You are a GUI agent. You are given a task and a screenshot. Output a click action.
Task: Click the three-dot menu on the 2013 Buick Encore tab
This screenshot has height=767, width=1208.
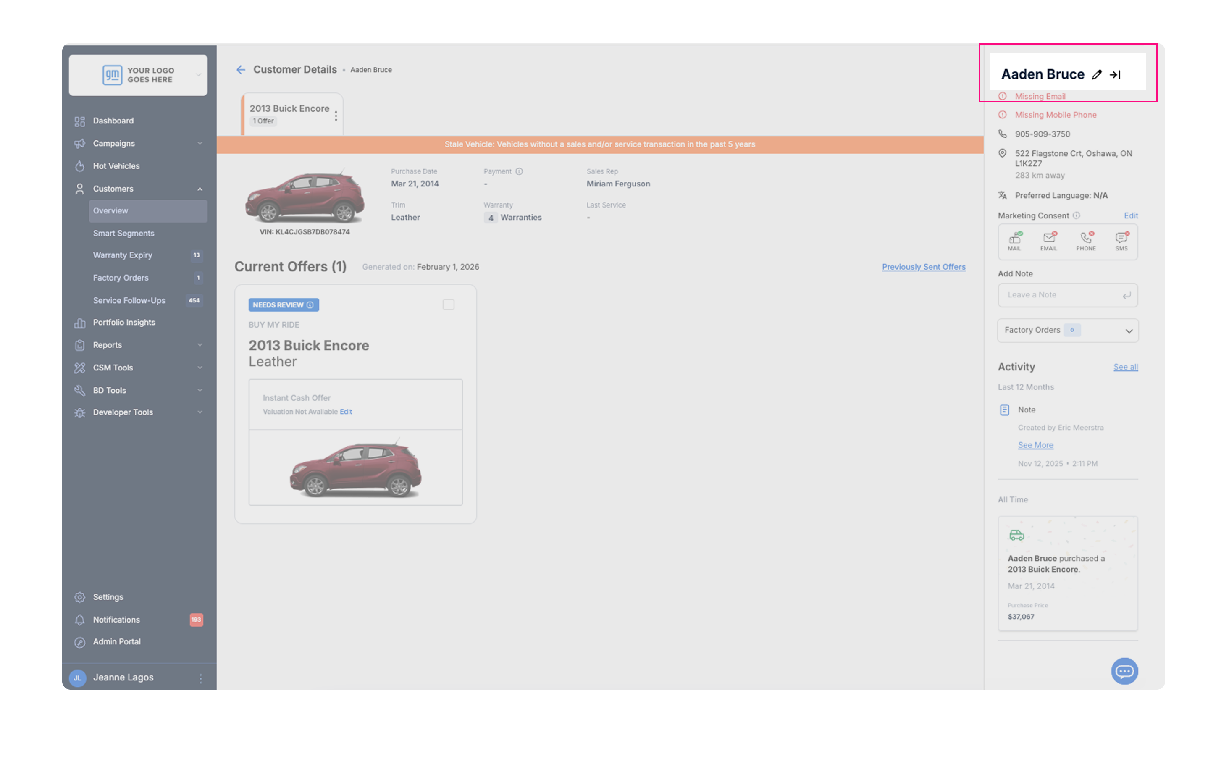coord(336,116)
